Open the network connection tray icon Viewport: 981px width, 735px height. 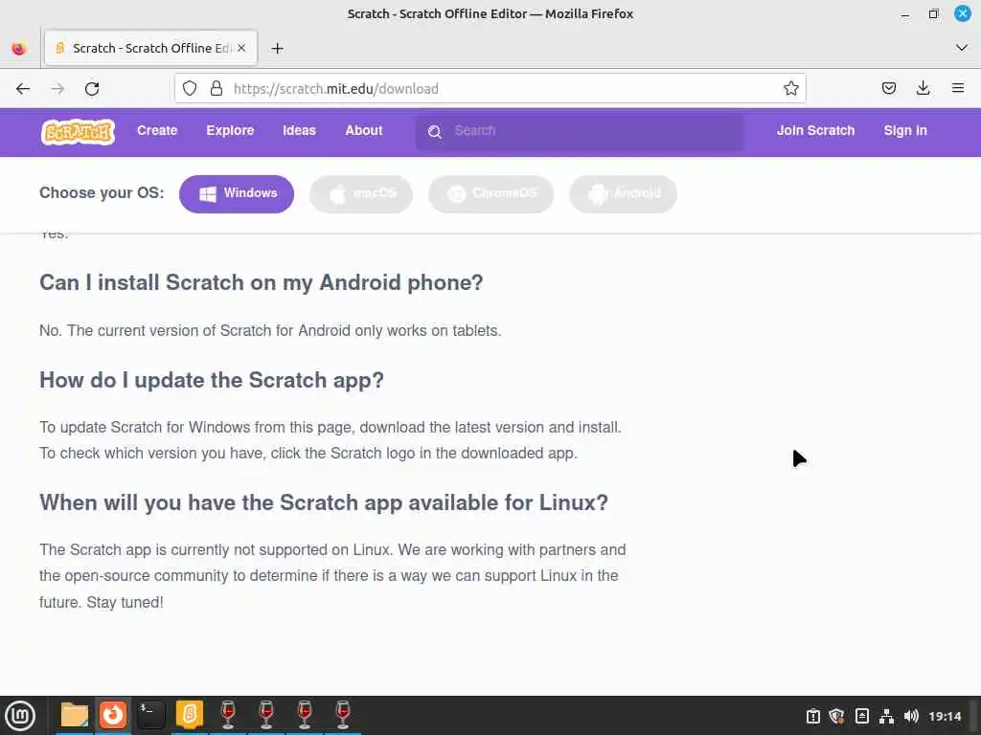(x=886, y=716)
